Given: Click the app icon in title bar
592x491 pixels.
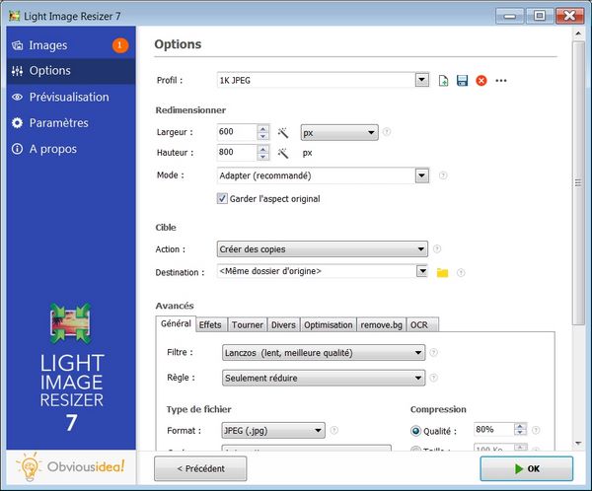Looking at the screenshot, I should click(15, 16).
